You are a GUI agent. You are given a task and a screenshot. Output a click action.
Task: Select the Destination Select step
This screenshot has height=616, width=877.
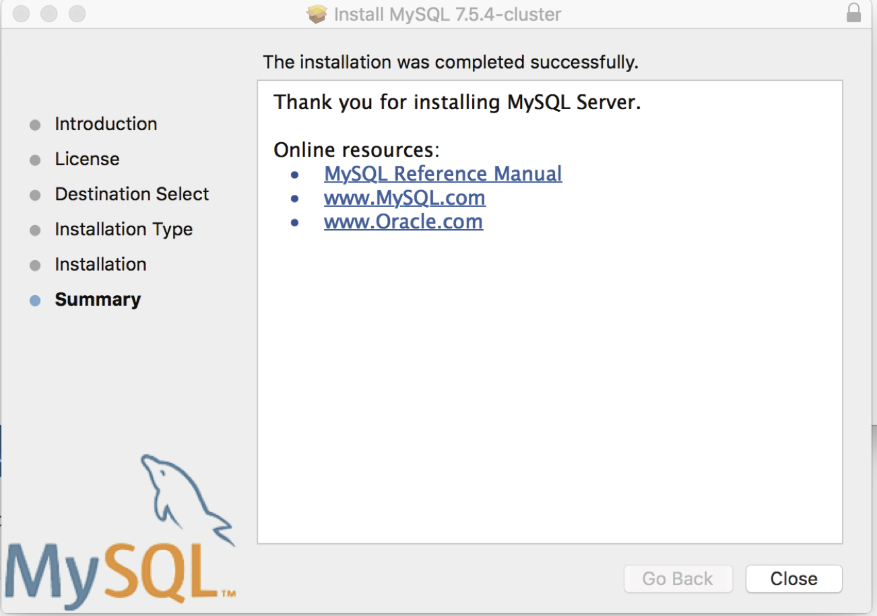(131, 194)
